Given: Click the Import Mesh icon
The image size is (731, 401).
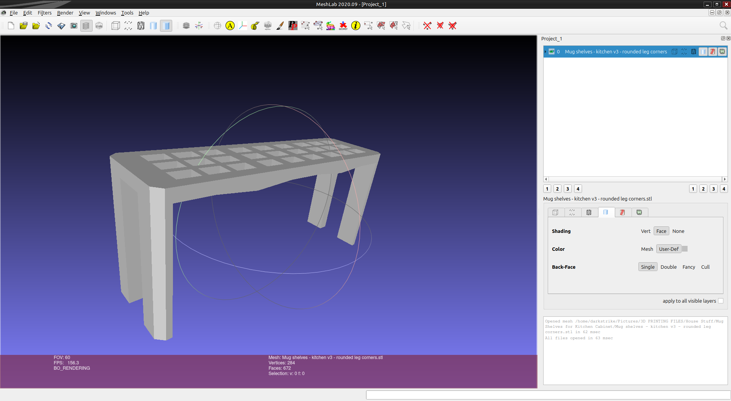Looking at the screenshot, I should (x=36, y=26).
